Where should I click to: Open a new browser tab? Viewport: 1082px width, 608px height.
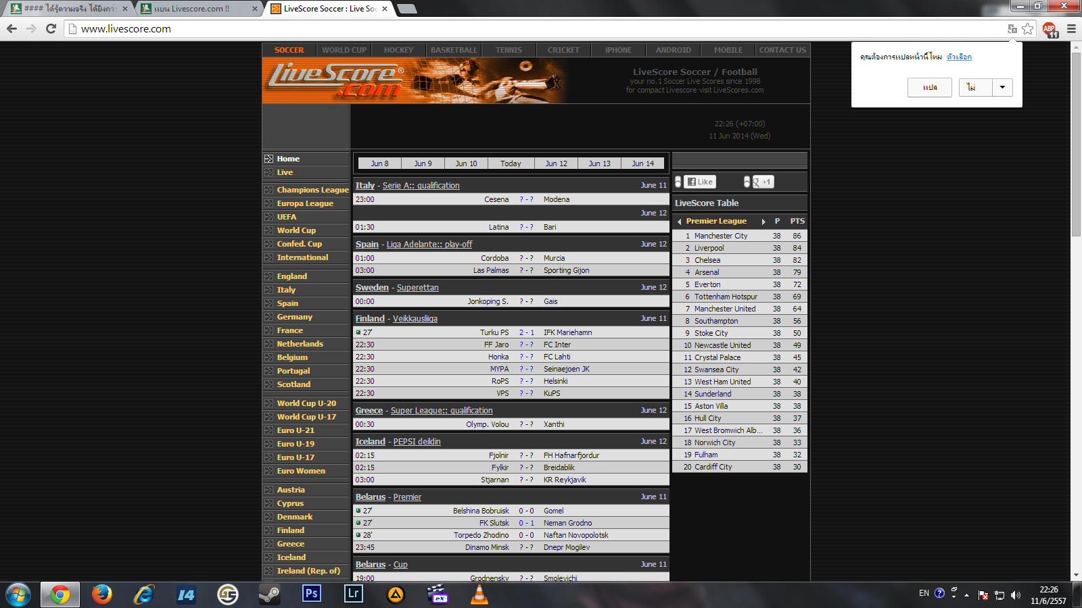[x=406, y=9]
